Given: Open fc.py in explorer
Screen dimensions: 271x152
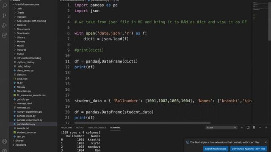Looking at the screenshot, I should [x=20, y=83].
